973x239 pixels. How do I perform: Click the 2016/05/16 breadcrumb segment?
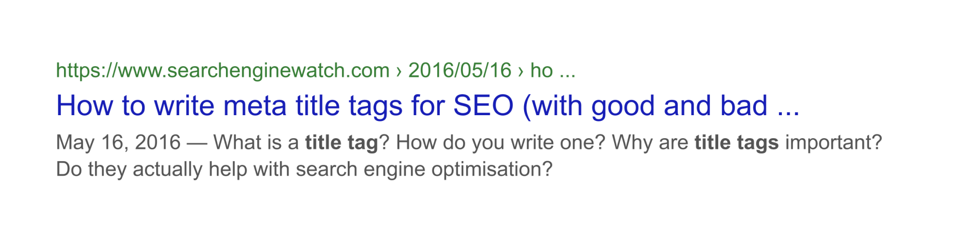click(x=459, y=71)
